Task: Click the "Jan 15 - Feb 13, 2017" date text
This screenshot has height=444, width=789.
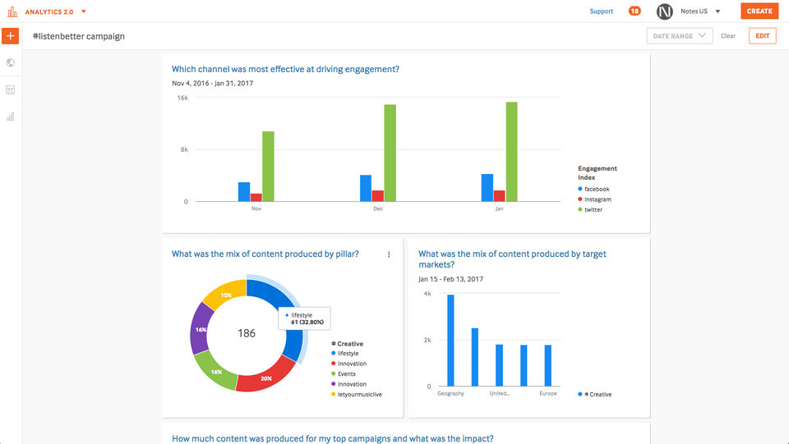Action: click(451, 279)
